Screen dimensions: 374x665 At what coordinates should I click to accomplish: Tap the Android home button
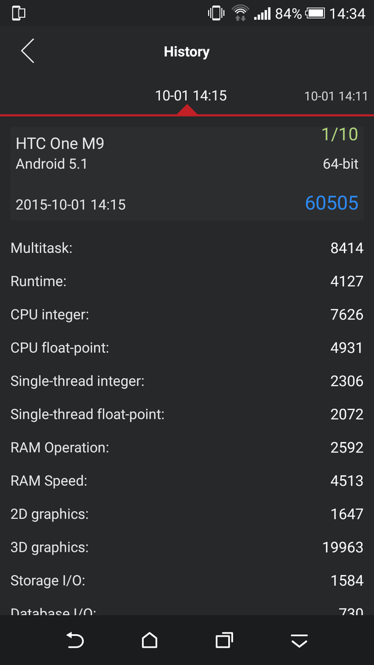coord(149,640)
